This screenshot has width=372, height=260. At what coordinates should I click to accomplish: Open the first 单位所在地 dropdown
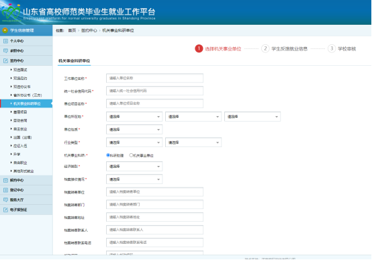tap(134, 117)
